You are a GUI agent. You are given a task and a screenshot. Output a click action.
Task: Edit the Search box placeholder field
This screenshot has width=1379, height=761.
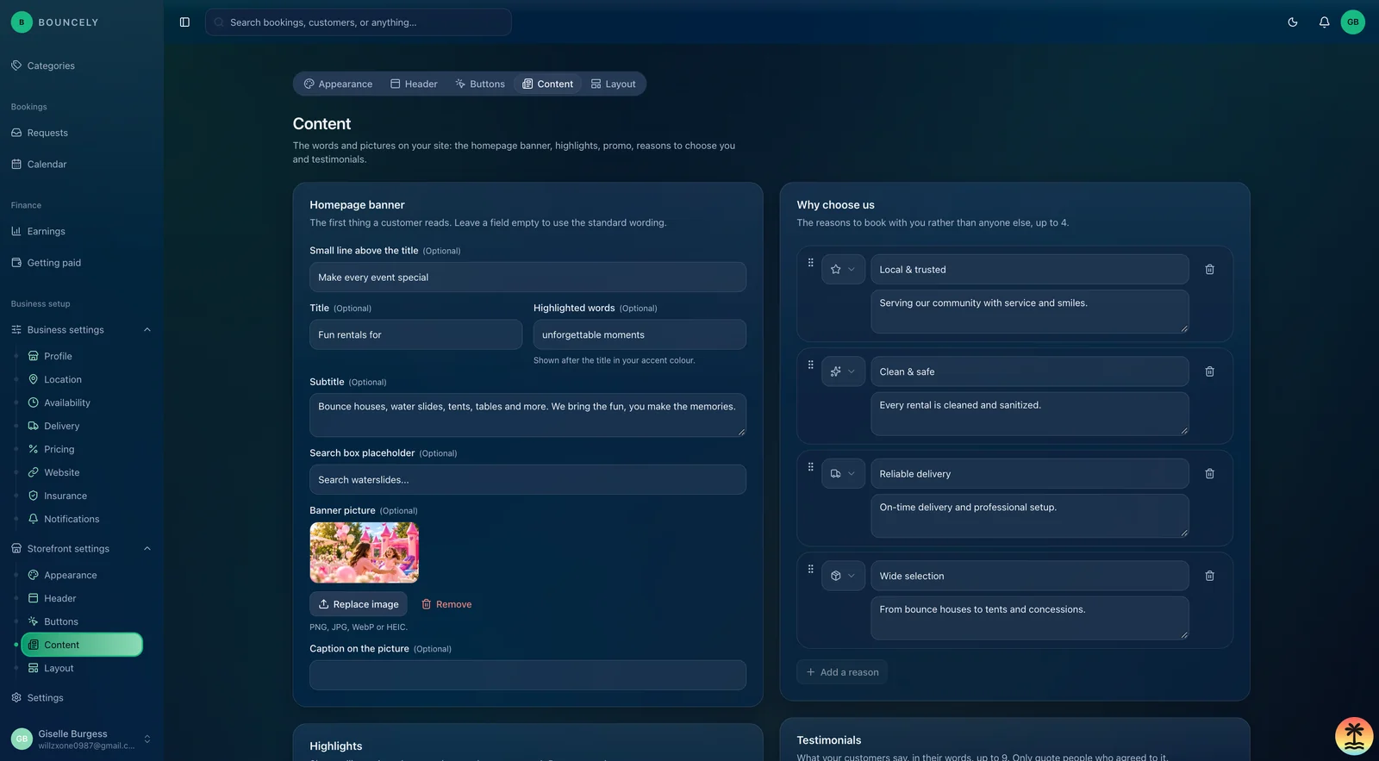point(528,480)
